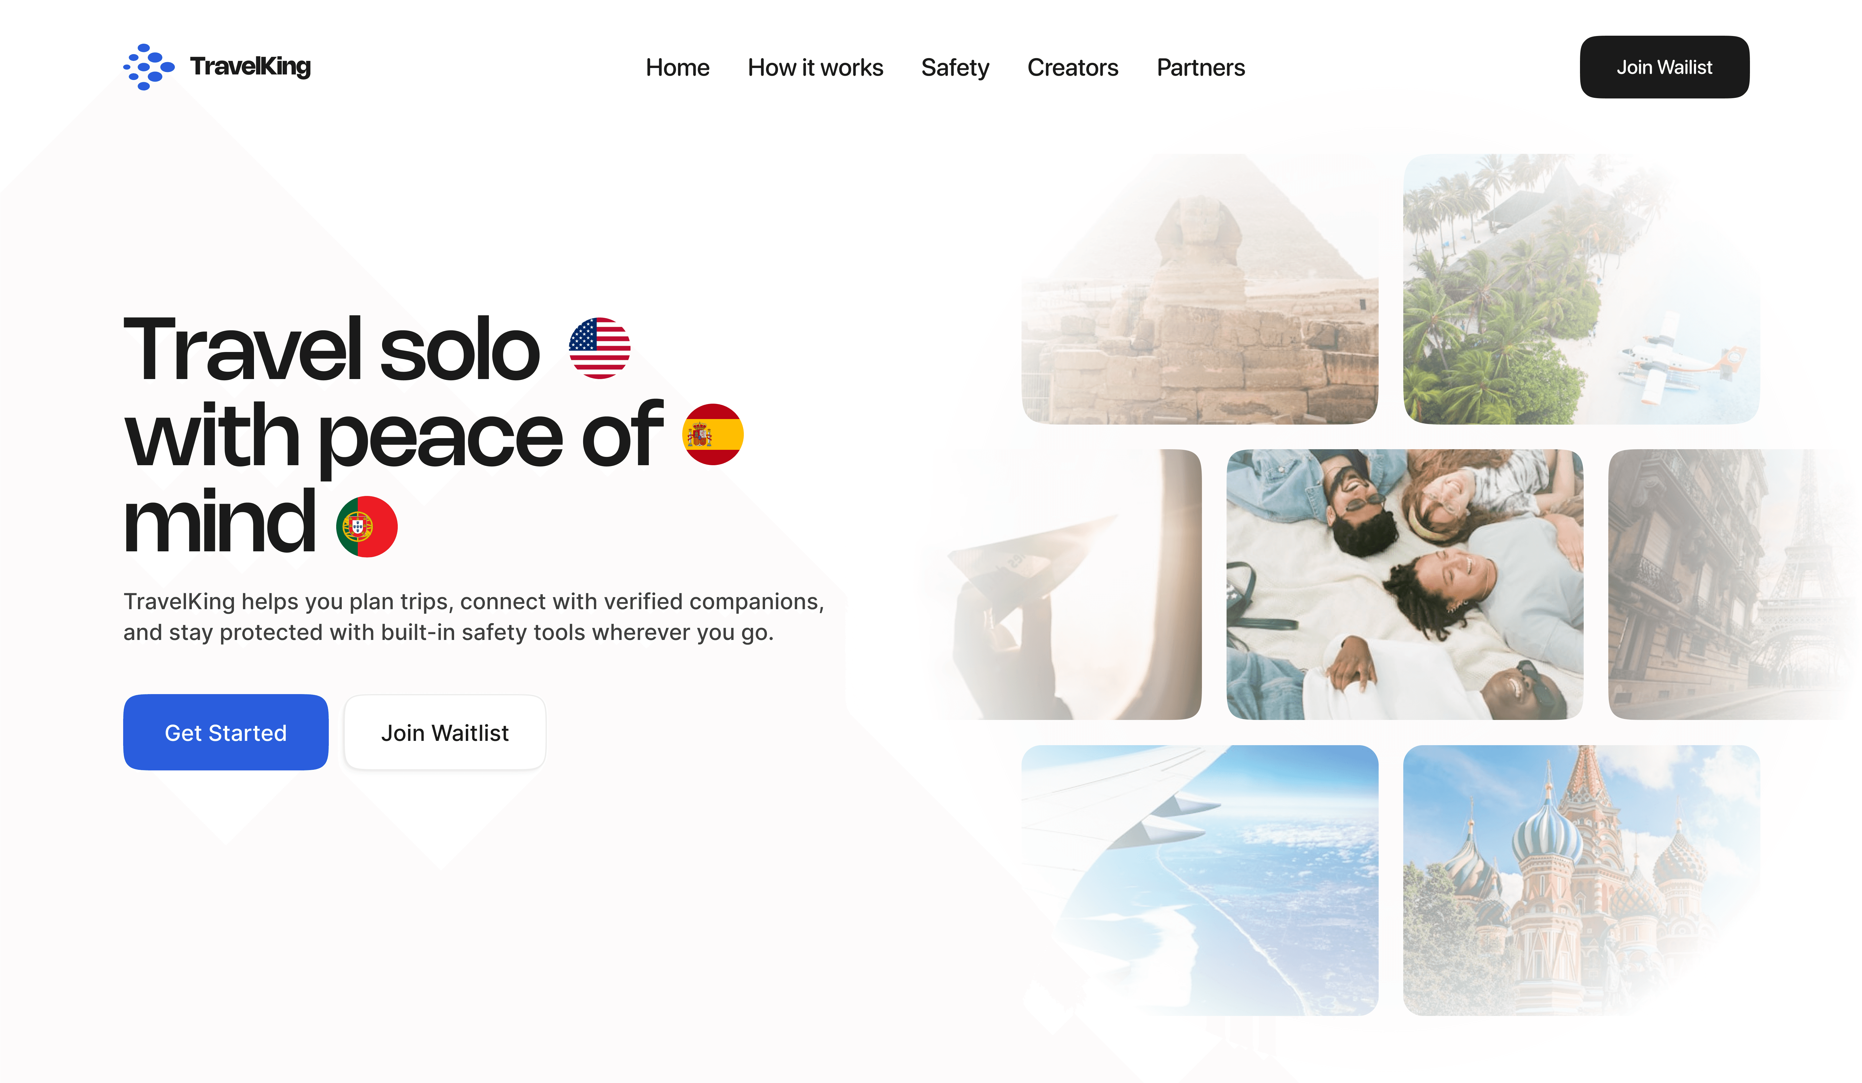This screenshot has width=1862, height=1083.
Task: Open the Home nav item
Action: click(x=678, y=67)
